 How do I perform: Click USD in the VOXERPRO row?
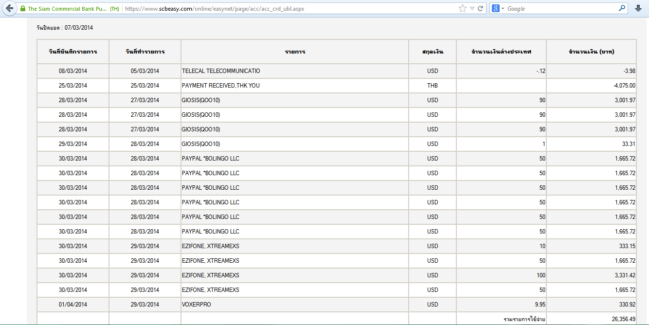433,305
